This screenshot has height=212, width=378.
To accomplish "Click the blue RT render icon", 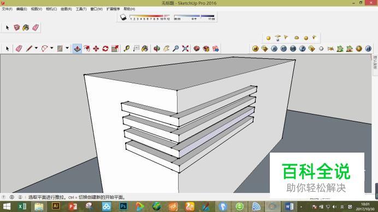I will 283,49.
